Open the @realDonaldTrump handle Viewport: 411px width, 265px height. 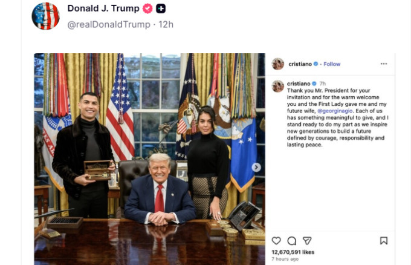109,24
